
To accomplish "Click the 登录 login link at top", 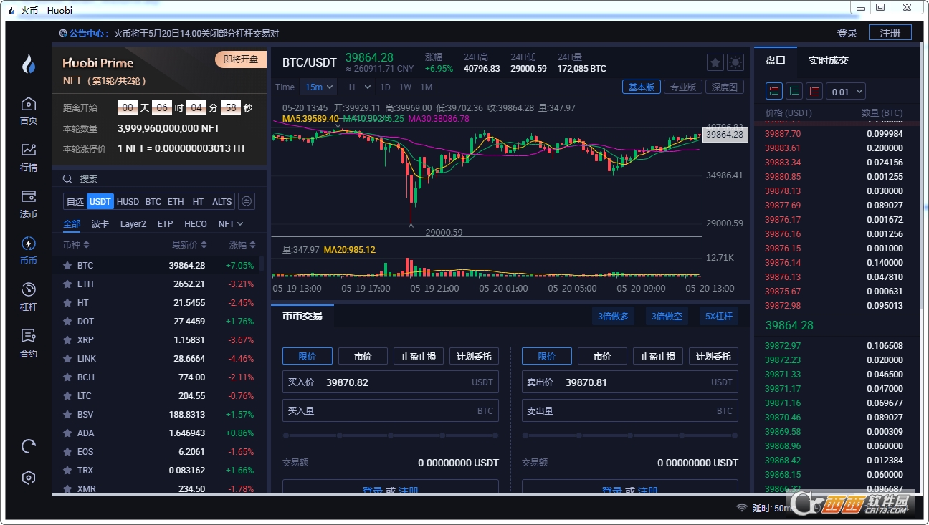I will pos(847,33).
